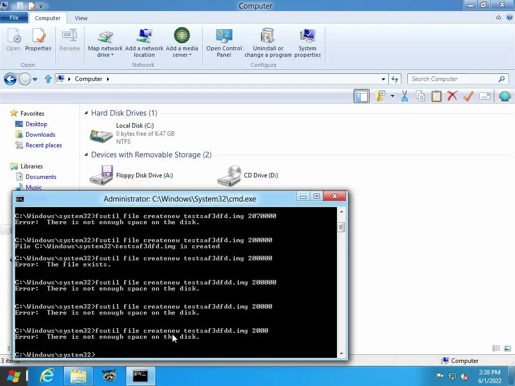The image size is (515, 386).
Task: Collapse the Hard Disk Drives group
Action: click(86, 113)
